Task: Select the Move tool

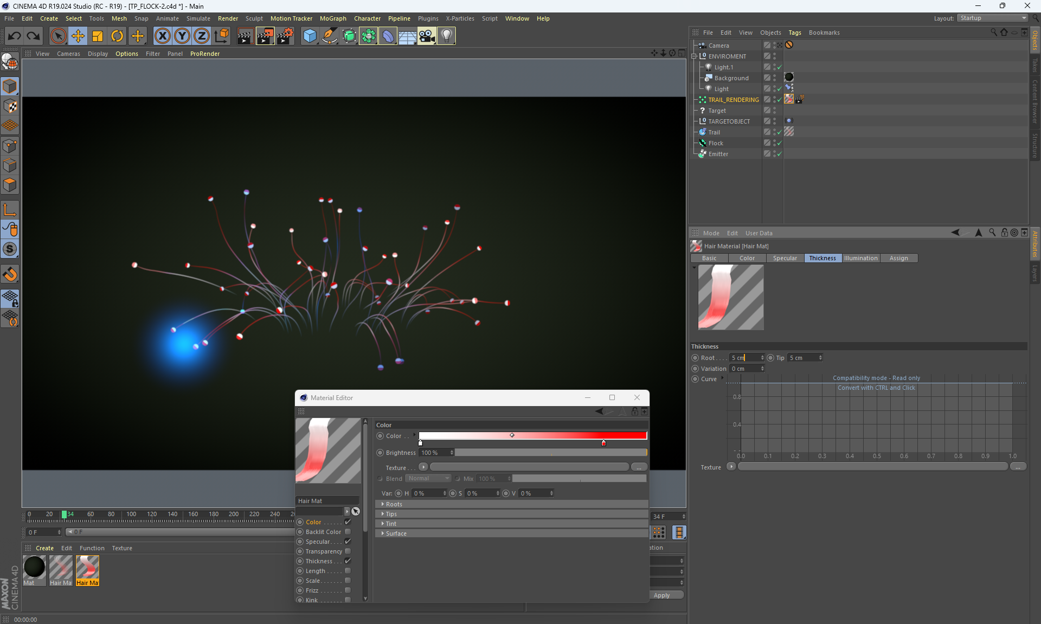Action: coord(78,36)
